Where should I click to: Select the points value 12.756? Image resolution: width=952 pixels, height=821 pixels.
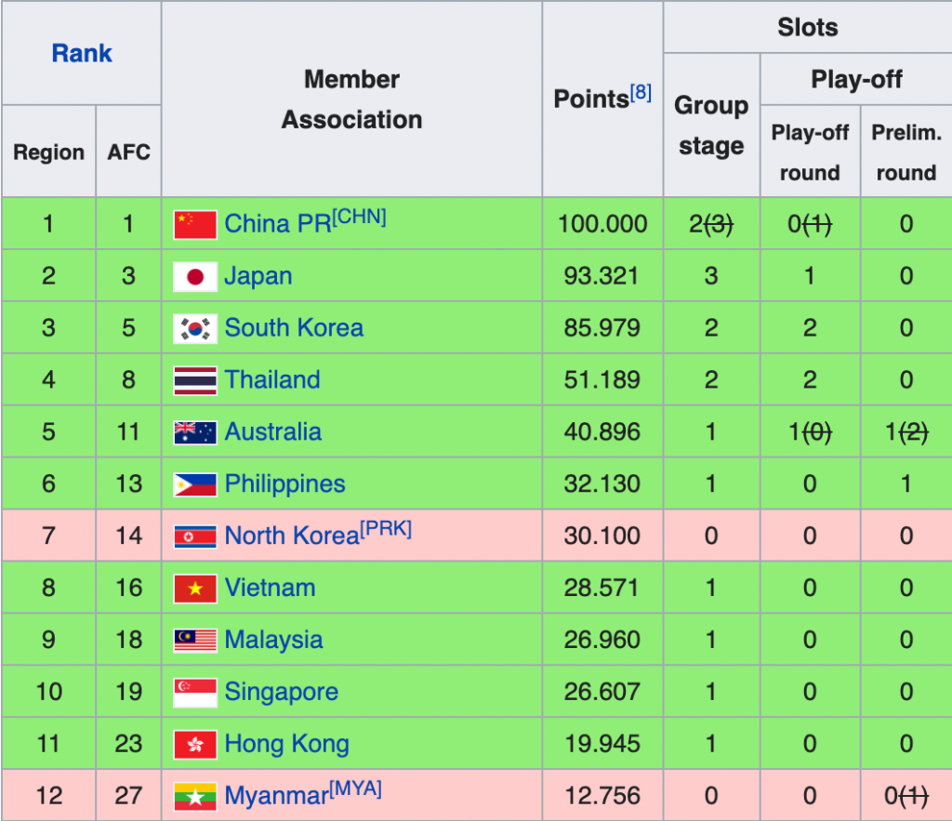click(x=602, y=796)
